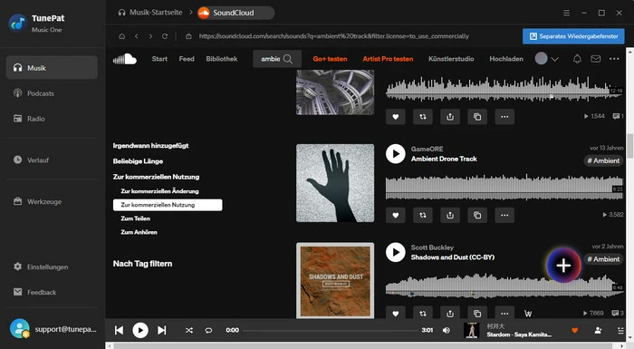The image size is (634, 349).
Task: Select highlighted Zur kommerziellen Nutzung option
Action: (168, 205)
